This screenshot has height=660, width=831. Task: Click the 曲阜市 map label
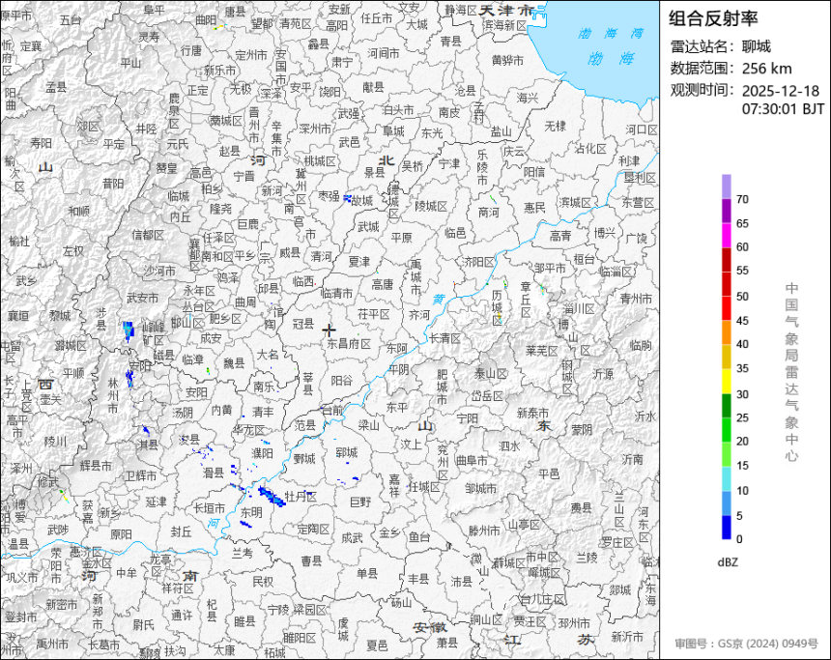click(x=472, y=461)
